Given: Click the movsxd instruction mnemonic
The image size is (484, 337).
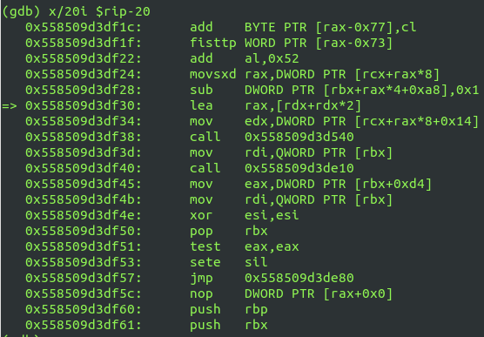Looking at the screenshot, I should click(213, 74).
